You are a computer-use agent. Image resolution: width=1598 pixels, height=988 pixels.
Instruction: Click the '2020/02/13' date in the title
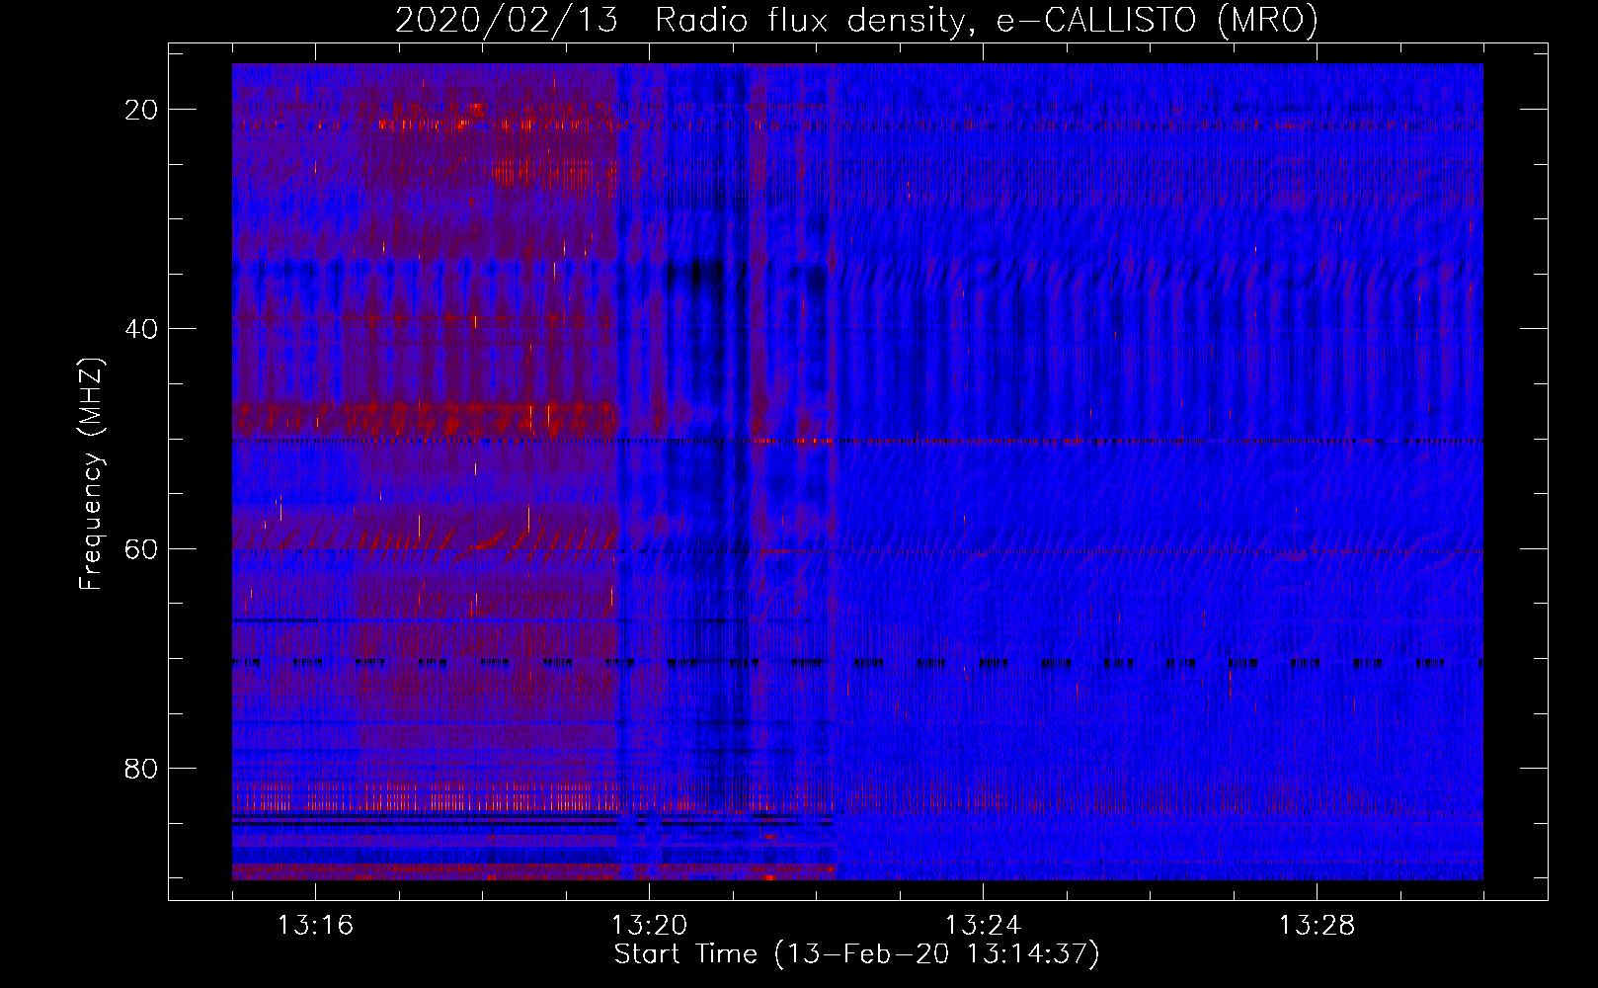point(507,20)
